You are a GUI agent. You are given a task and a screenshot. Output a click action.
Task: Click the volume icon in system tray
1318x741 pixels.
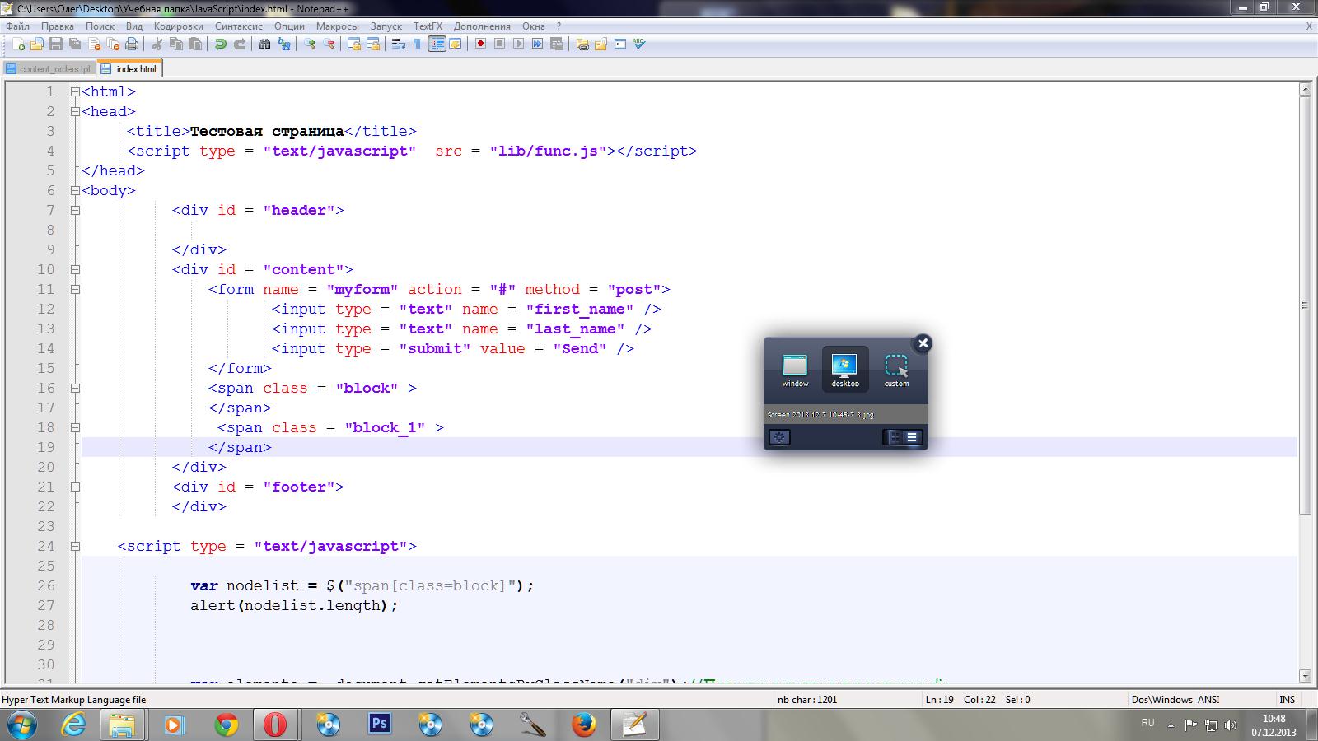(x=1230, y=725)
